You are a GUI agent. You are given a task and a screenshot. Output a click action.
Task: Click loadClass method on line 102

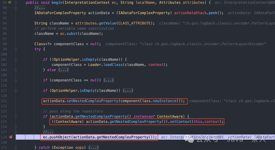pos(113,65)
